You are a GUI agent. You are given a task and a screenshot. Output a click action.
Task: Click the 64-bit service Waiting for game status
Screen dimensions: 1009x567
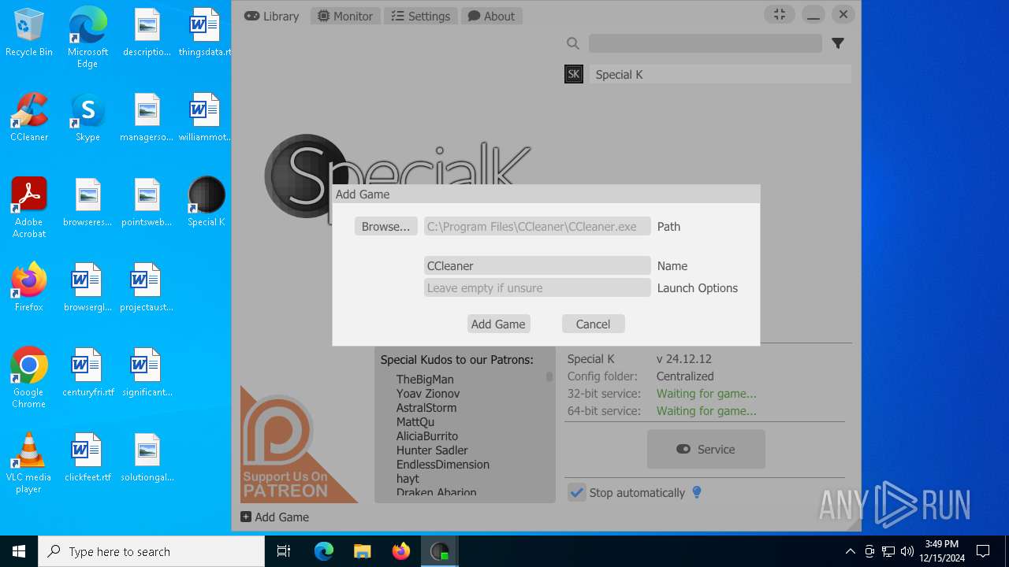pos(706,410)
